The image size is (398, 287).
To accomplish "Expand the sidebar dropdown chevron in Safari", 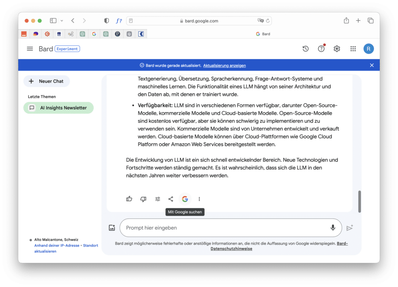I will pos(61,21).
